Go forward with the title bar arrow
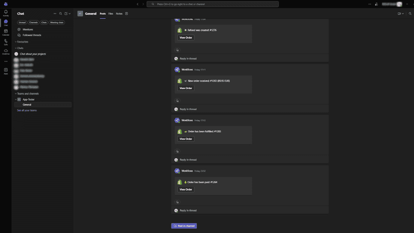The height and width of the screenshot is (233, 414). click(x=143, y=4)
